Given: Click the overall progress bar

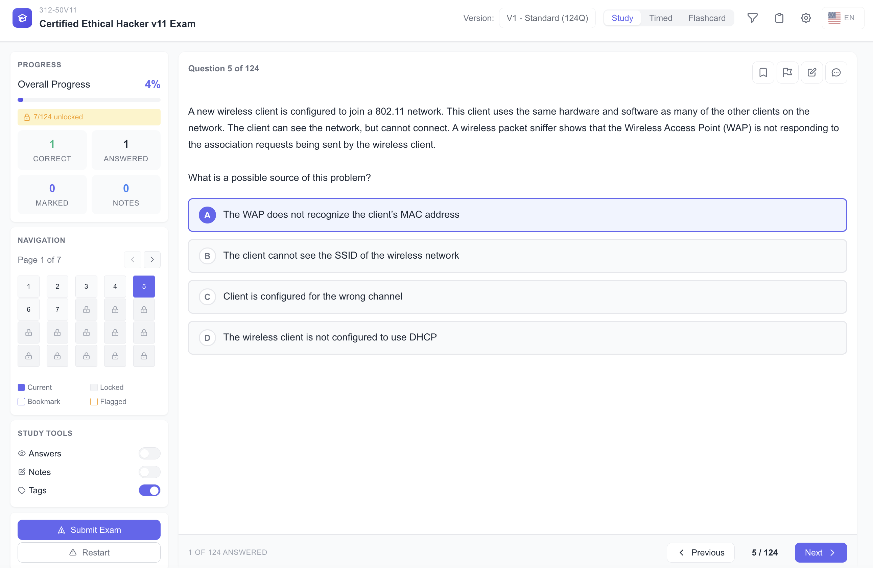Looking at the screenshot, I should coord(89,100).
